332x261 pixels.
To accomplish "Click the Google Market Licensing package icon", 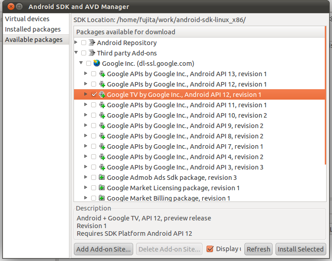I will click(102, 188).
